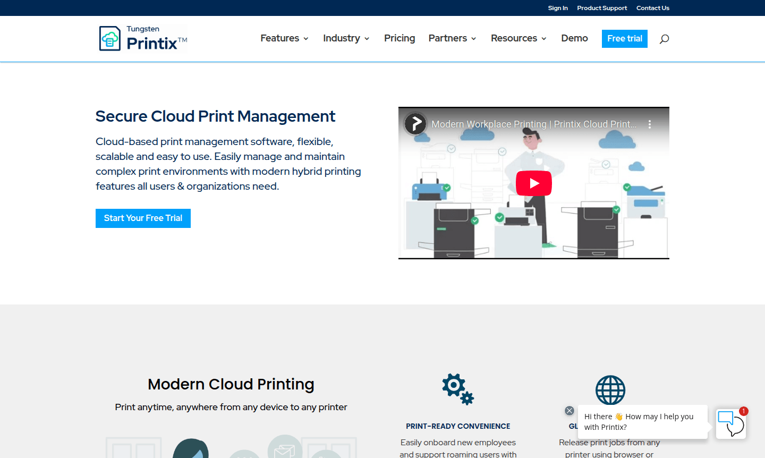Open the video's three-dot options menu
The width and height of the screenshot is (765, 458).
[x=649, y=124]
